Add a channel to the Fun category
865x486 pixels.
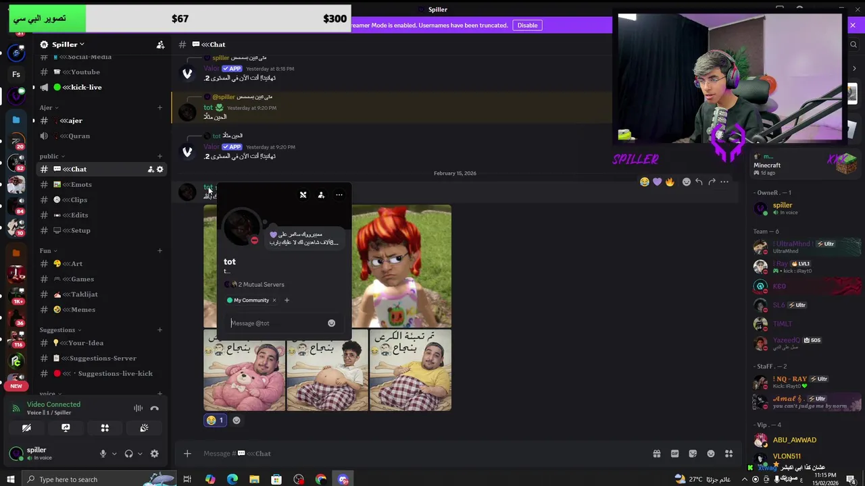[160, 250]
